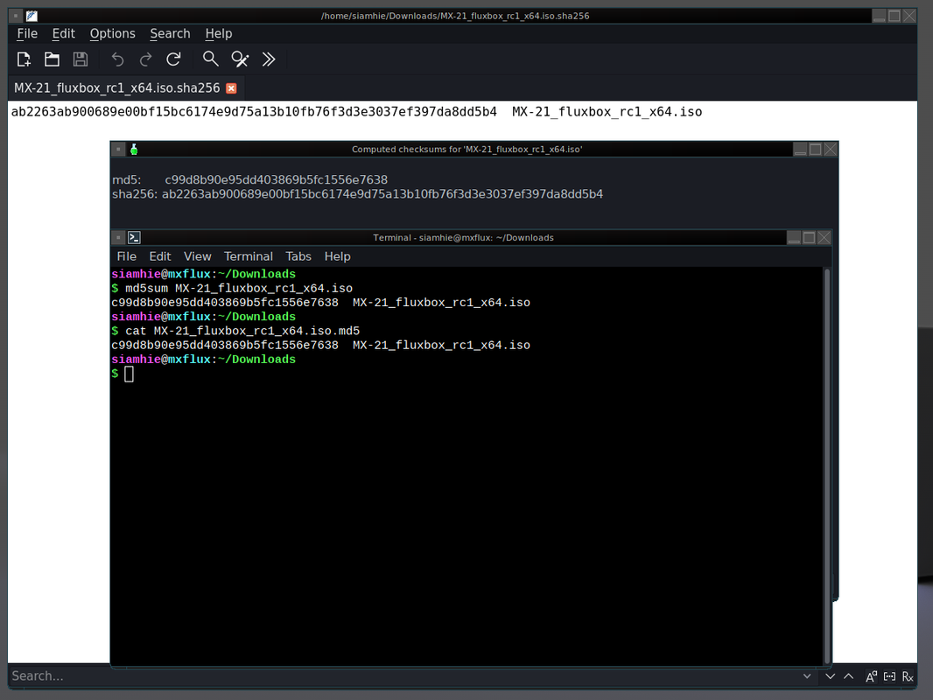Click the Terminal window title bar
The width and height of the screenshot is (933, 700).
tap(464, 238)
